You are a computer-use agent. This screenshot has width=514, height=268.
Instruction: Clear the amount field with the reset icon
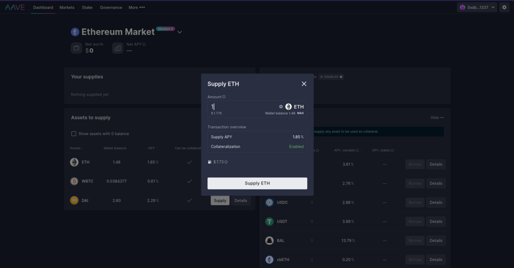281,107
